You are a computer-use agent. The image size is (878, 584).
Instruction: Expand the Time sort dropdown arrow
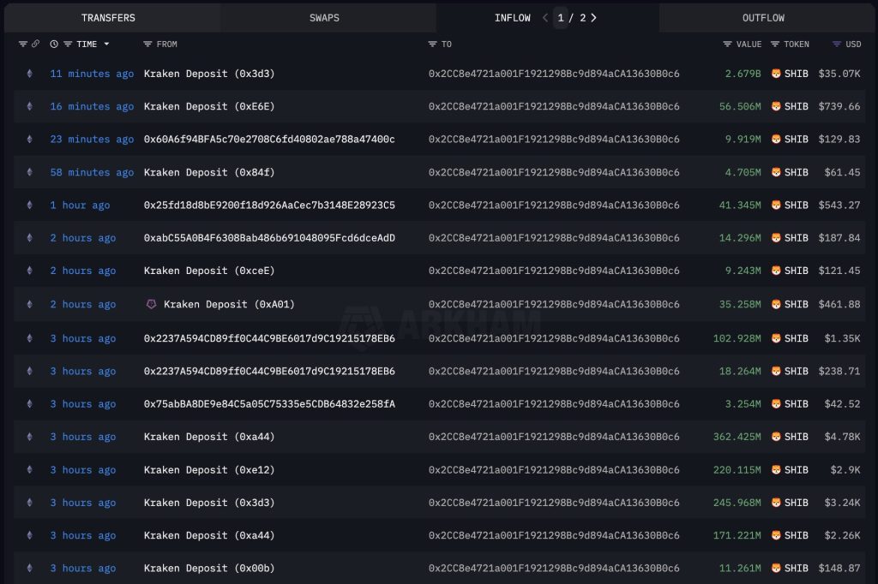[106, 44]
